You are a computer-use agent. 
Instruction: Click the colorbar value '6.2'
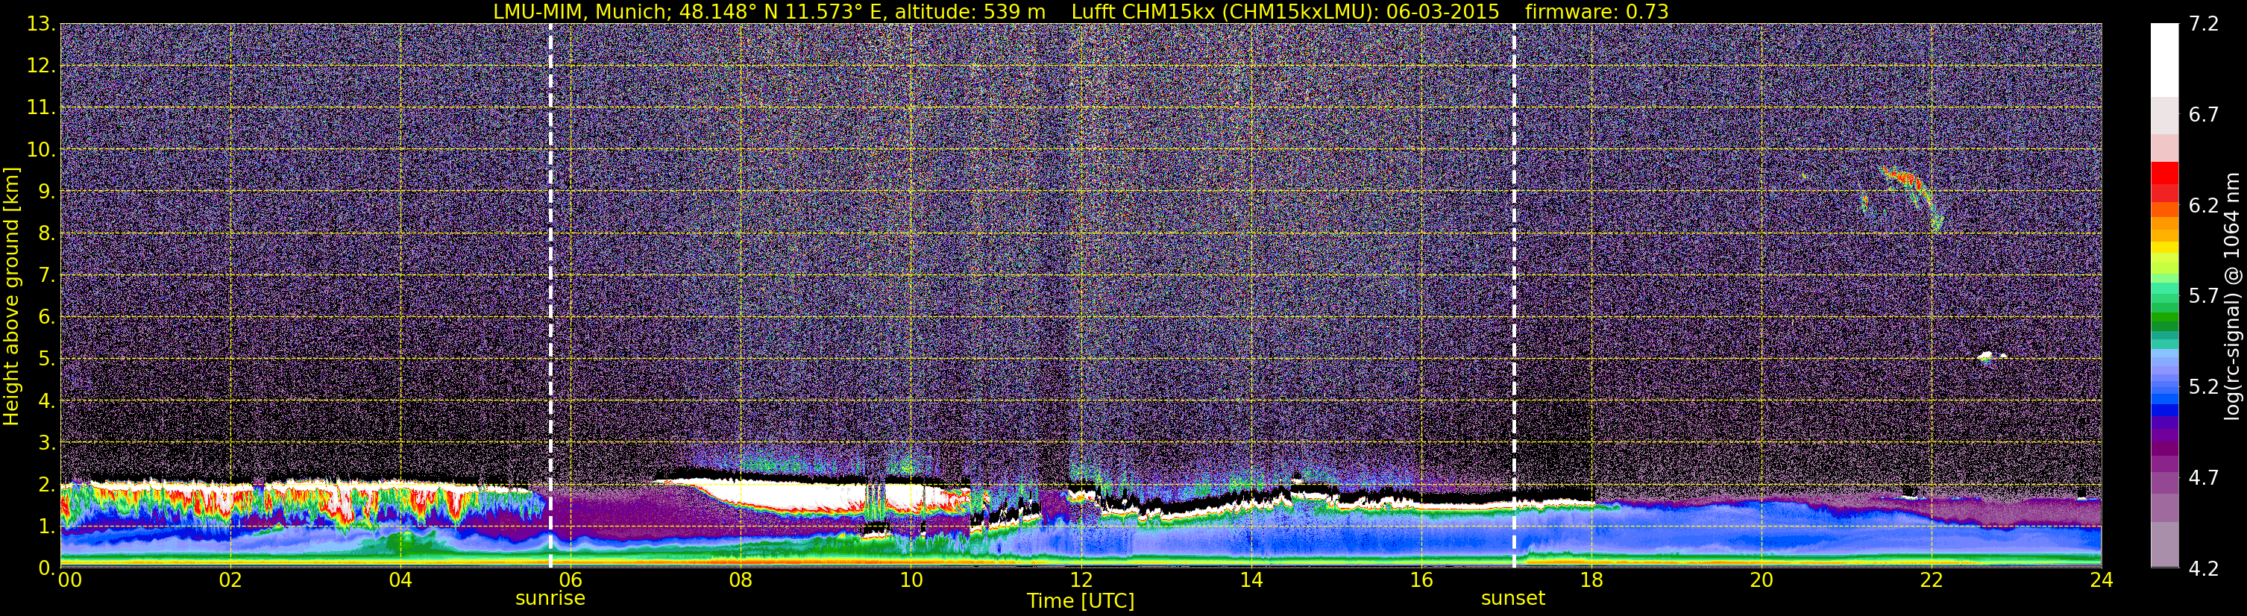pos(2204,206)
